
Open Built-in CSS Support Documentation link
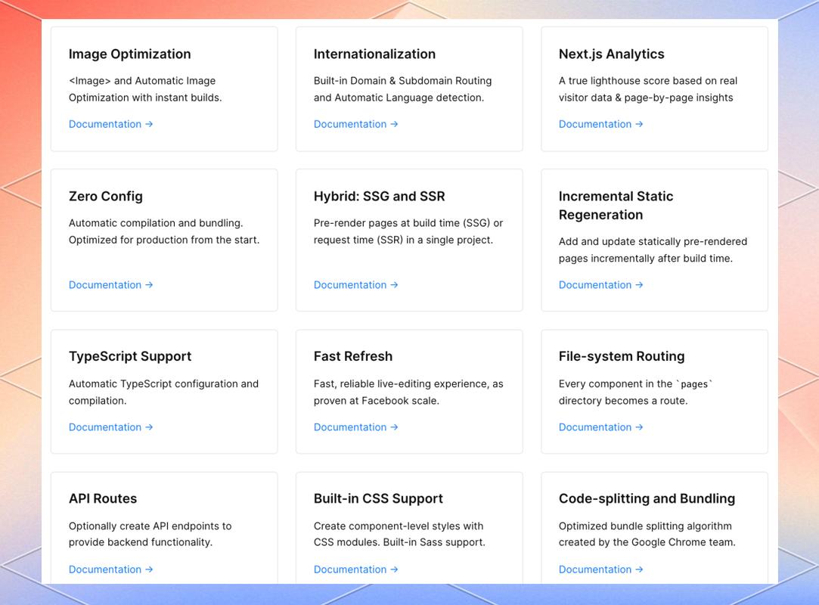(x=355, y=569)
